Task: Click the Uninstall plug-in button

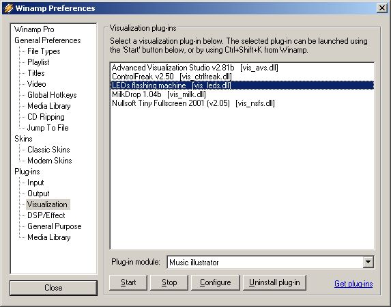Action: 274,282
